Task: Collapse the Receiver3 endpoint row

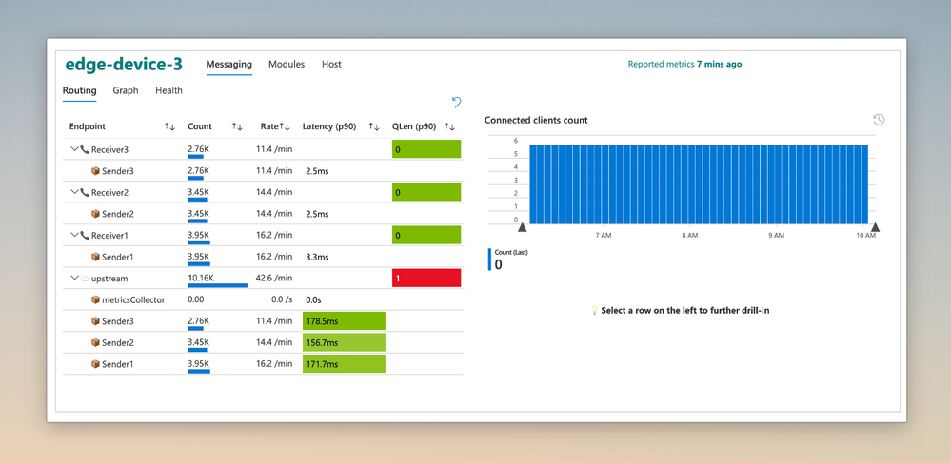Action: point(74,149)
